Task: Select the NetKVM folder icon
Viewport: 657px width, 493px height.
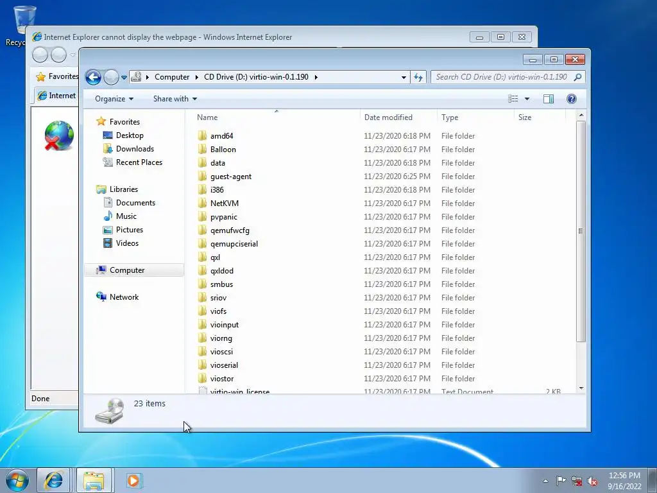Action: coord(202,203)
